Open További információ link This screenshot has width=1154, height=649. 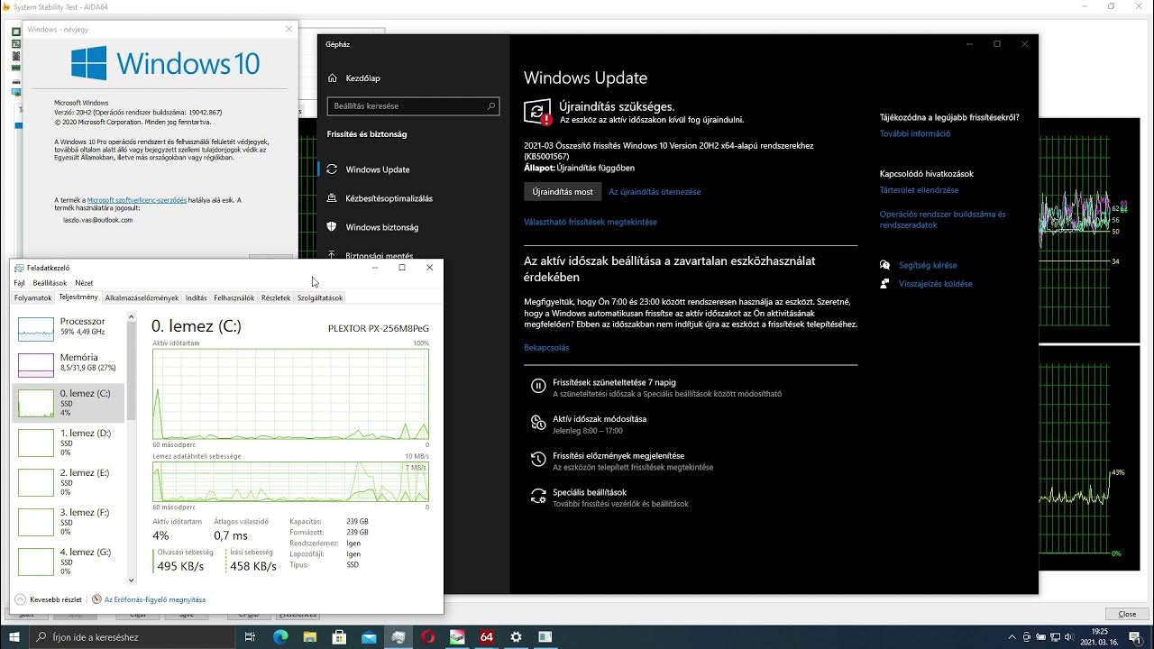point(915,133)
